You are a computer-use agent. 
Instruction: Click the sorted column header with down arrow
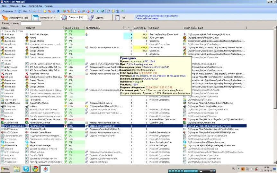(x=128, y=28)
